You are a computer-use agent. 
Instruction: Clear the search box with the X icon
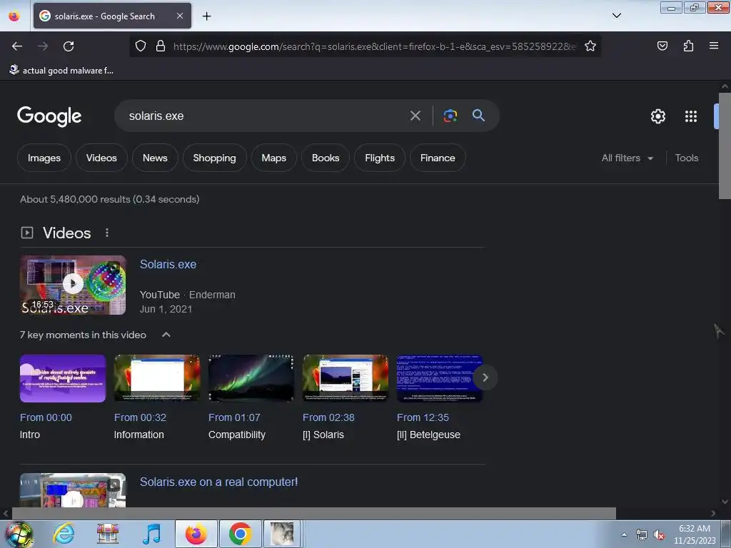[x=415, y=116]
